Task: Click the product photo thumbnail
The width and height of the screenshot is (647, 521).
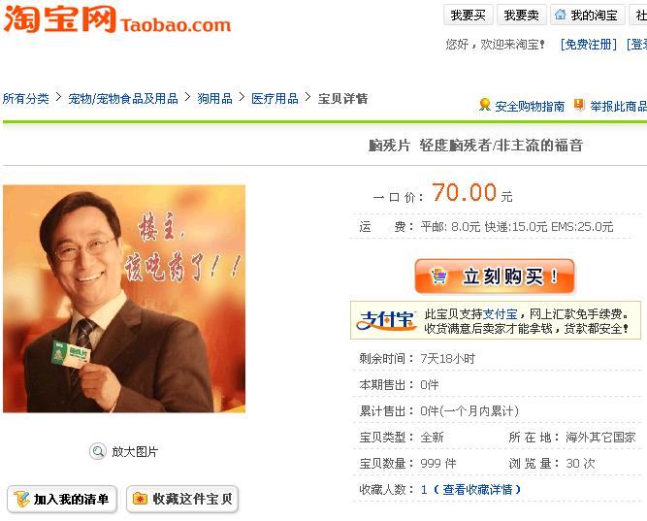Action: point(124,299)
